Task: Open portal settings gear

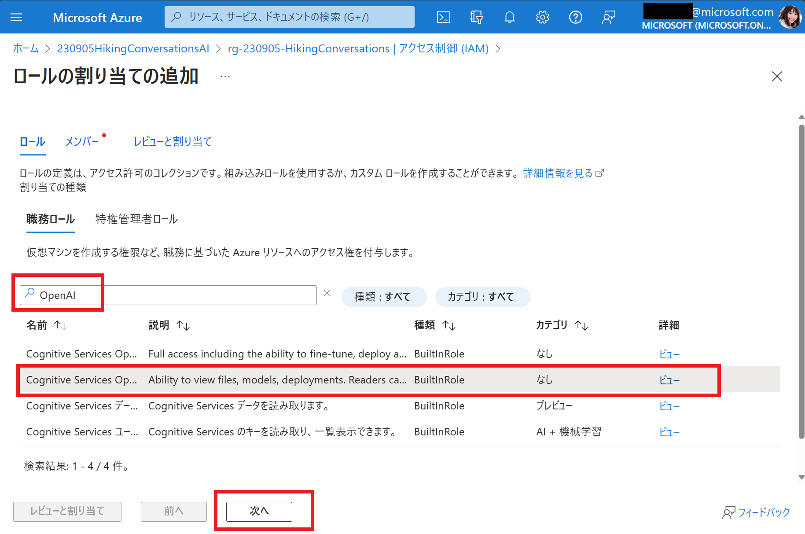Action: point(542,17)
